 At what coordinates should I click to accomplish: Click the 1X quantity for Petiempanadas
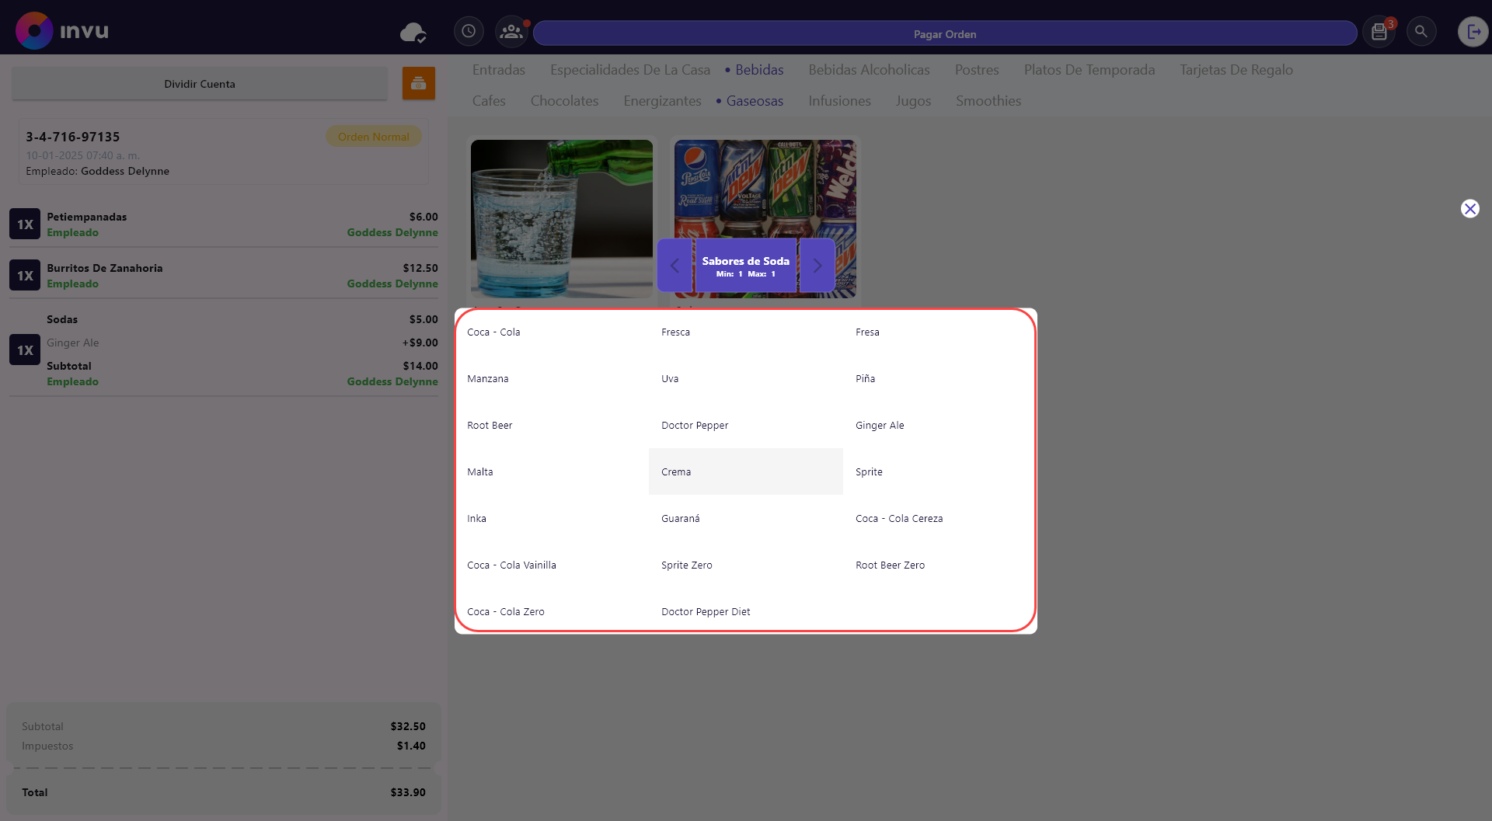[25, 224]
